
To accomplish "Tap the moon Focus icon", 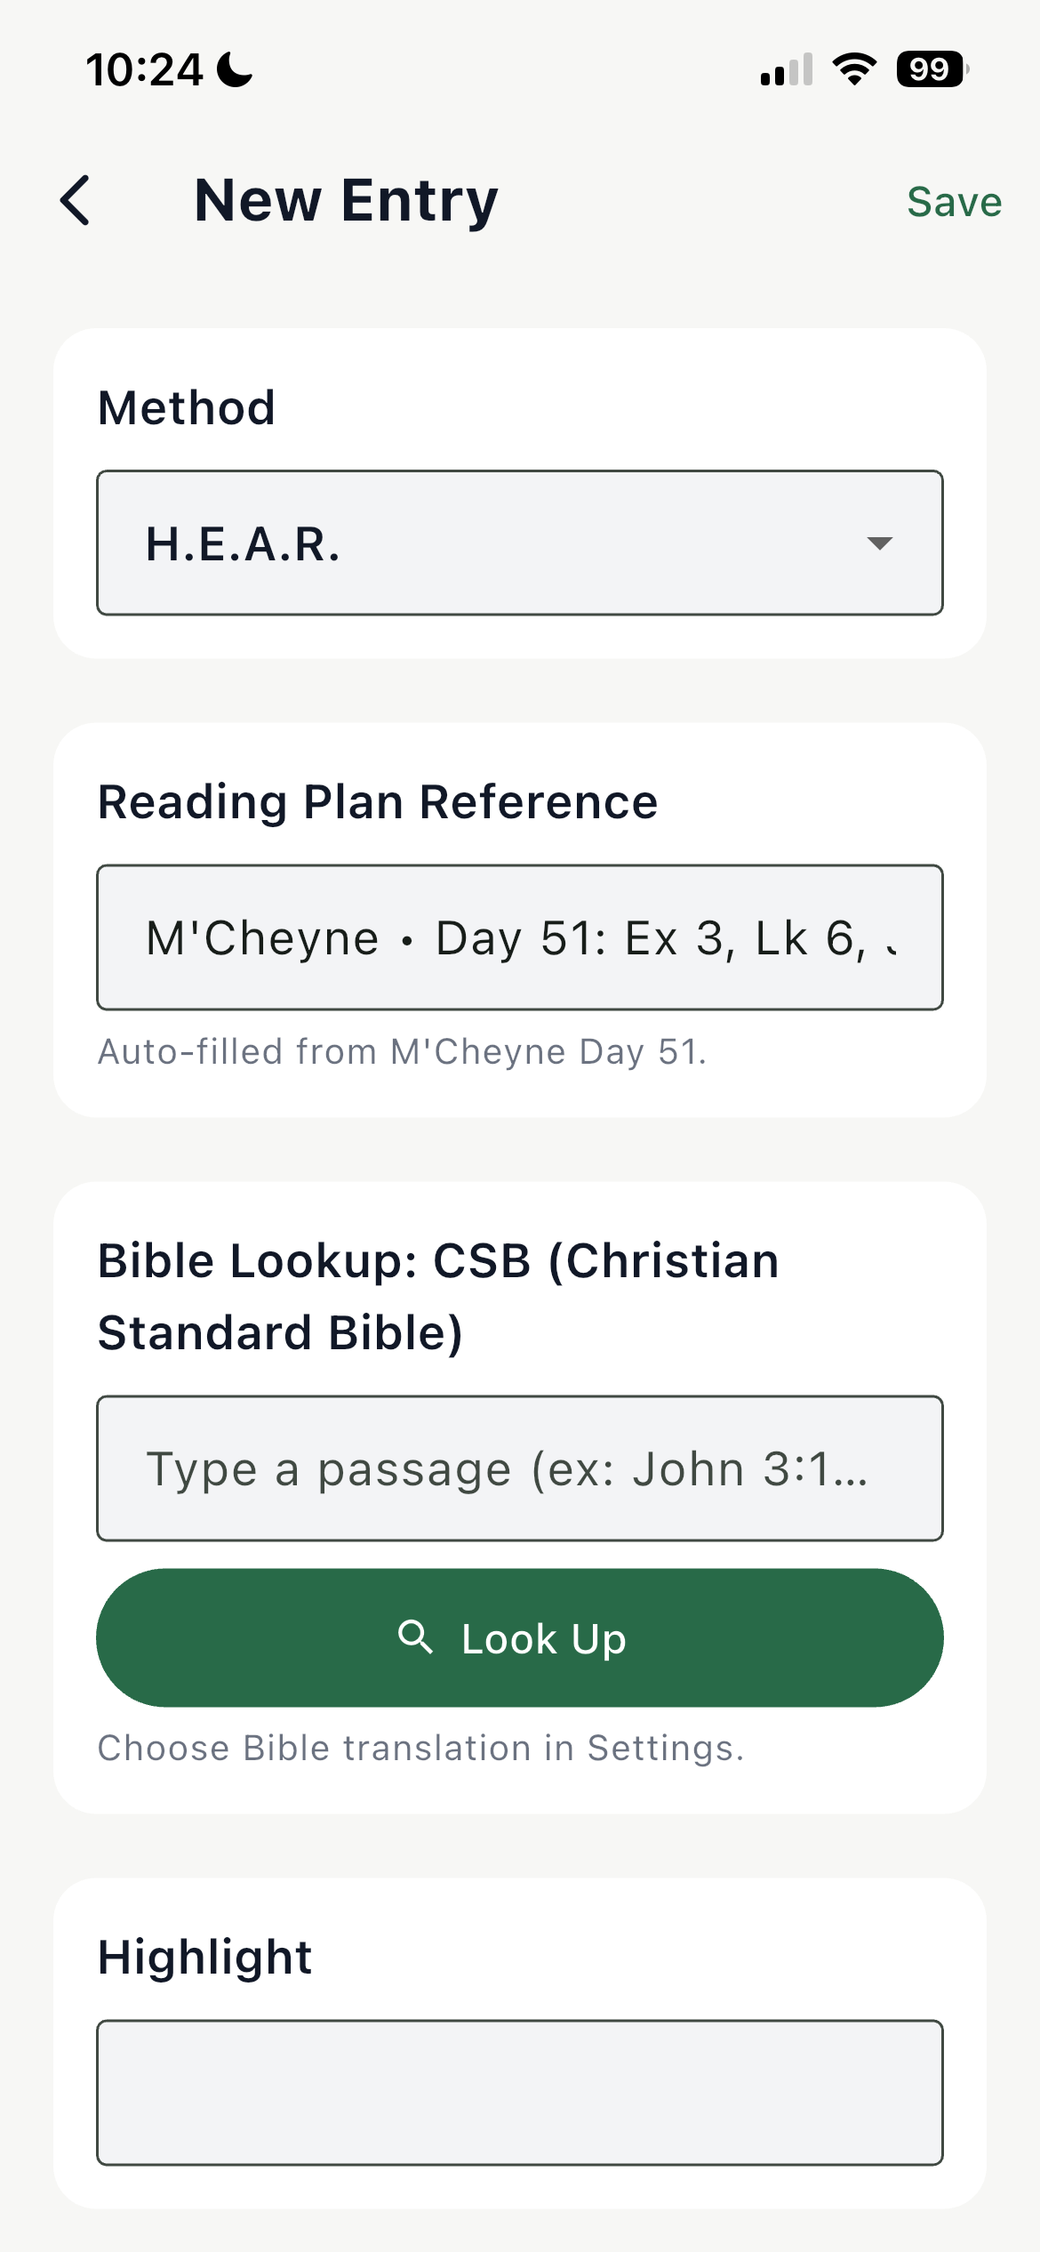I will tap(235, 69).
